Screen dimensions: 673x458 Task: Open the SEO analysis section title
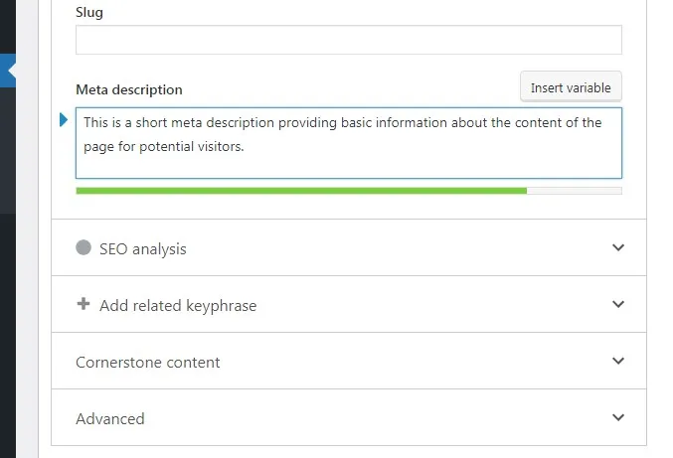pos(143,249)
